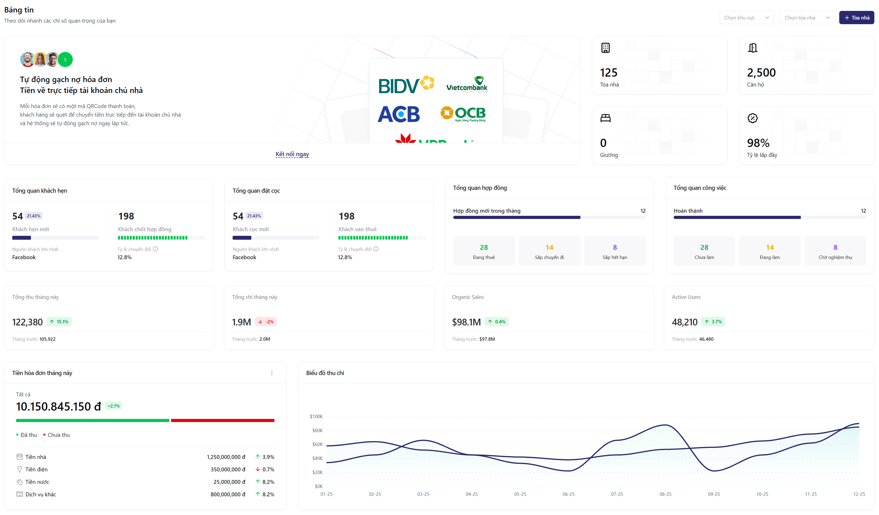The height and width of the screenshot is (515, 879).
Task: Select the Đang thuê contract tile
Action: [483, 251]
